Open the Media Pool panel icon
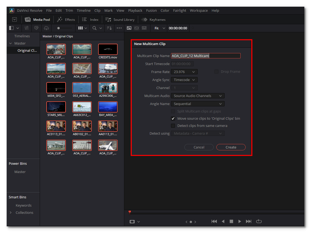Viewport: 311px width, 233px height. pos(28,20)
